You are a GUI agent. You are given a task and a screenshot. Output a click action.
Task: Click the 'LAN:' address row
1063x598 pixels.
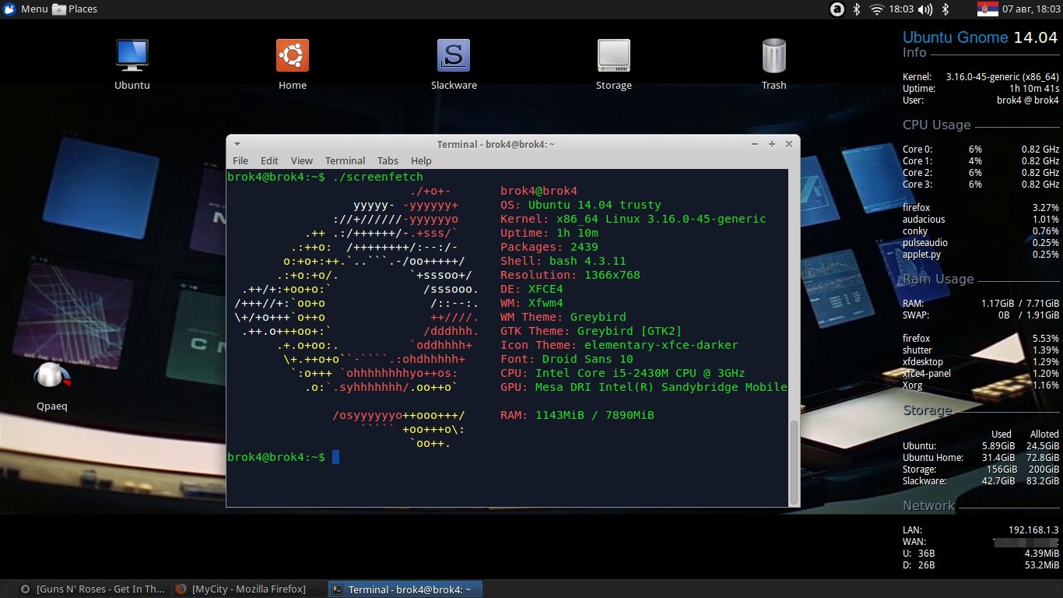981,530
